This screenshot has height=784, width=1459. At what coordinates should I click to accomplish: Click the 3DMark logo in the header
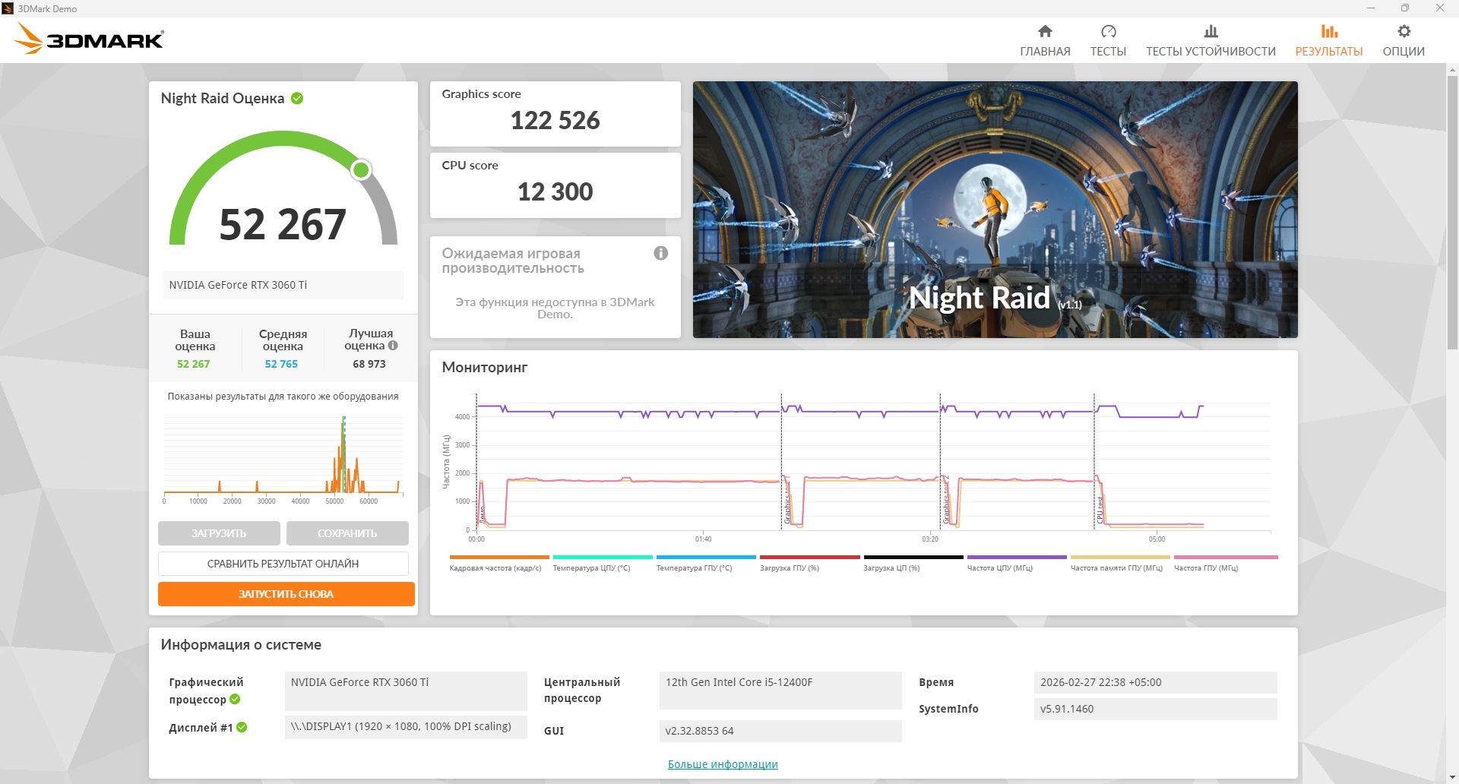90,39
